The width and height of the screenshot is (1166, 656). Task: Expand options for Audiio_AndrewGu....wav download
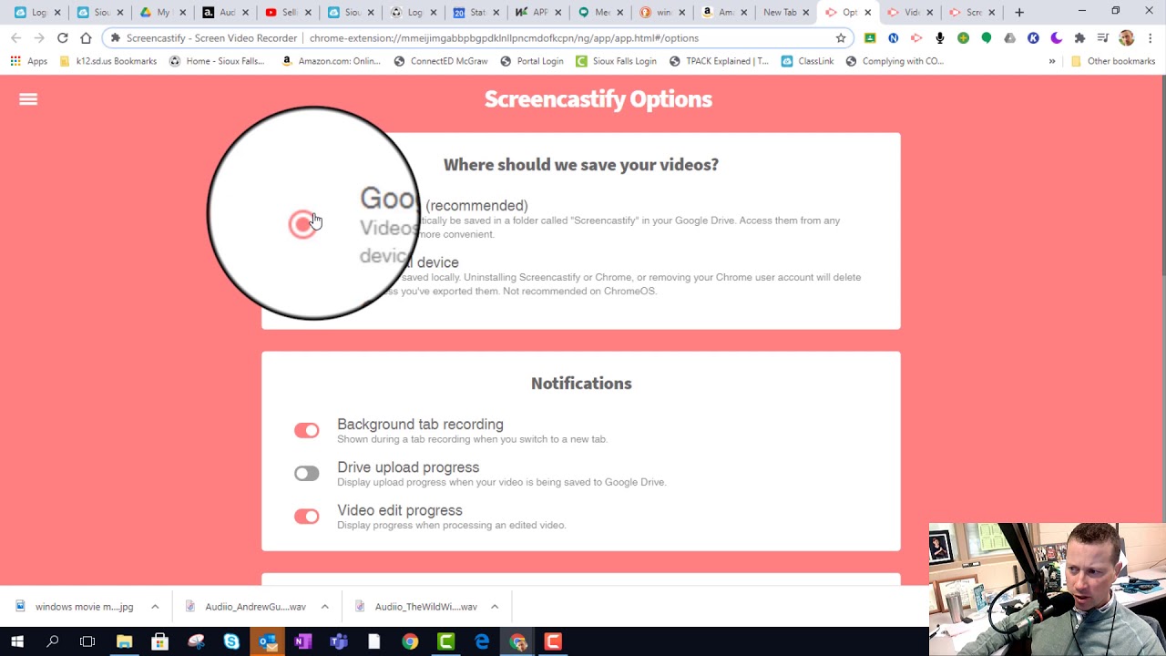(x=324, y=607)
